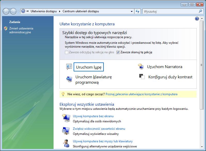Click icon next to Używaj komputera bez ekranu
The height and width of the screenshot is (151, 206).
(x=66, y=118)
